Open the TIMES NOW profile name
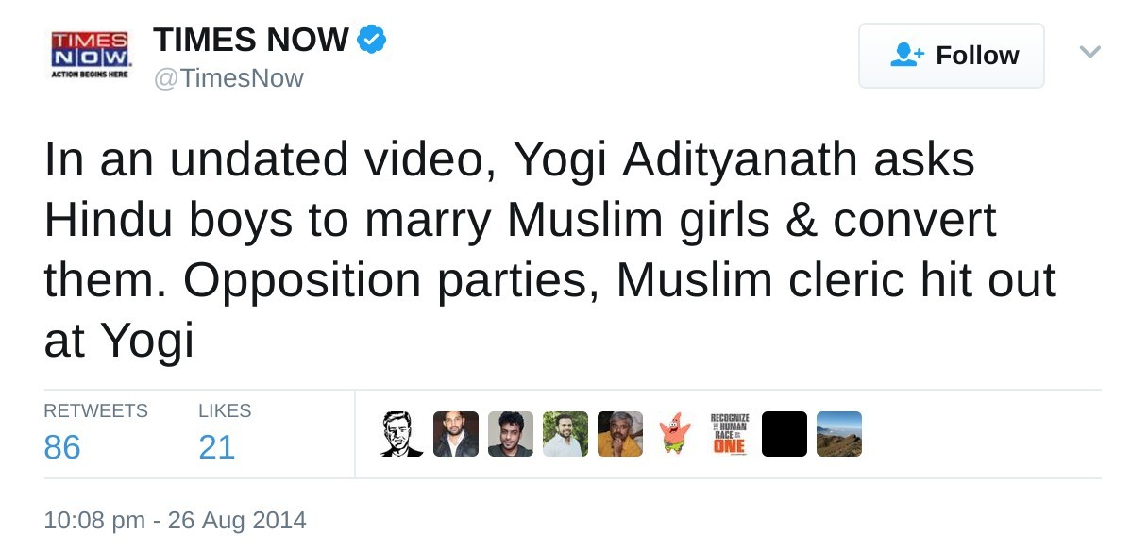Screen dimensions: 1131x551 pyautogui.click(x=251, y=40)
